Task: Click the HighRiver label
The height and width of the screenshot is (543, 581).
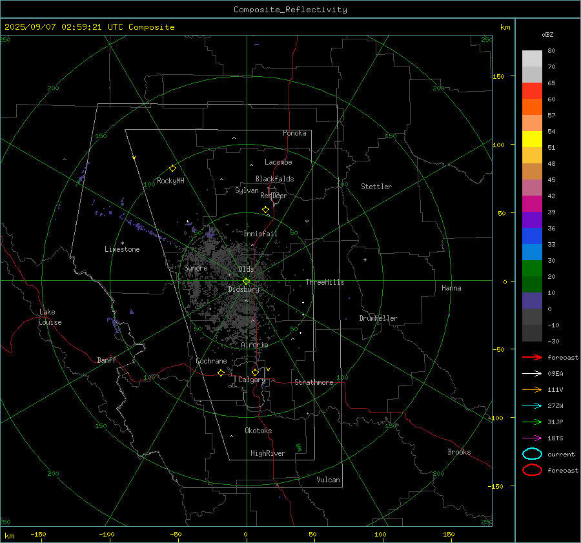Action: [268, 453]
